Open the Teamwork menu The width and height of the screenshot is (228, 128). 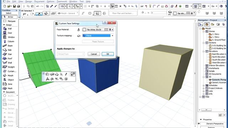coord(62,1)
